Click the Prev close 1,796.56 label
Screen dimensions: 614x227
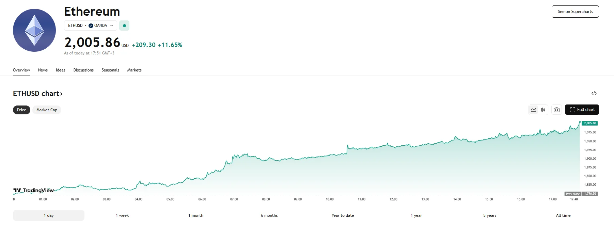[581, 194]
